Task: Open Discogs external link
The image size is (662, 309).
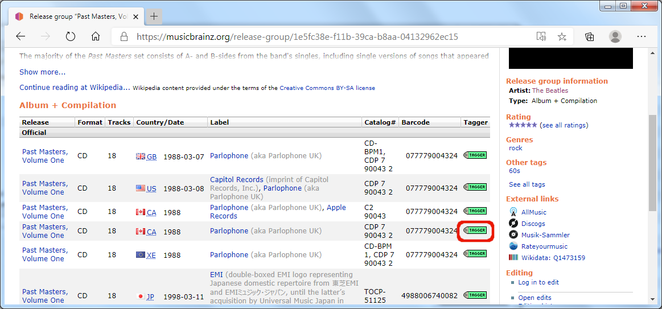Action: 533,223
